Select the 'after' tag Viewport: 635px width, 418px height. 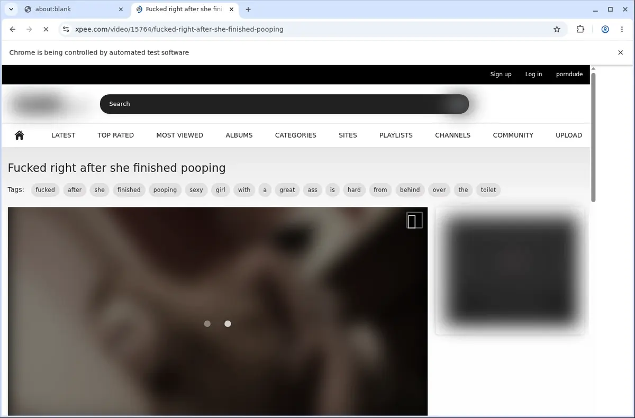pos(75,189)
